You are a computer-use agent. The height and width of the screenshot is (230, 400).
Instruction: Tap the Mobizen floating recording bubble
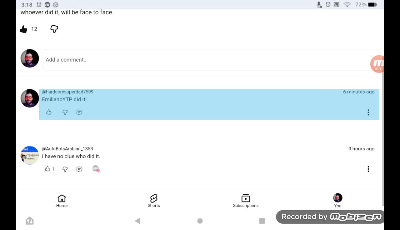(x=377, y=64)
